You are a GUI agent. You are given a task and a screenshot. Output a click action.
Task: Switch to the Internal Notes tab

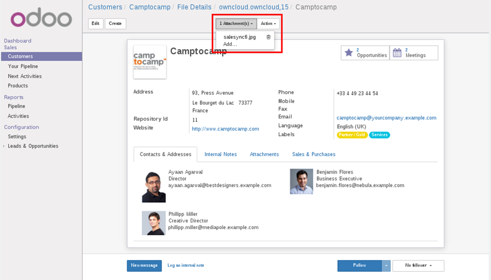click(x=221, y=154)
